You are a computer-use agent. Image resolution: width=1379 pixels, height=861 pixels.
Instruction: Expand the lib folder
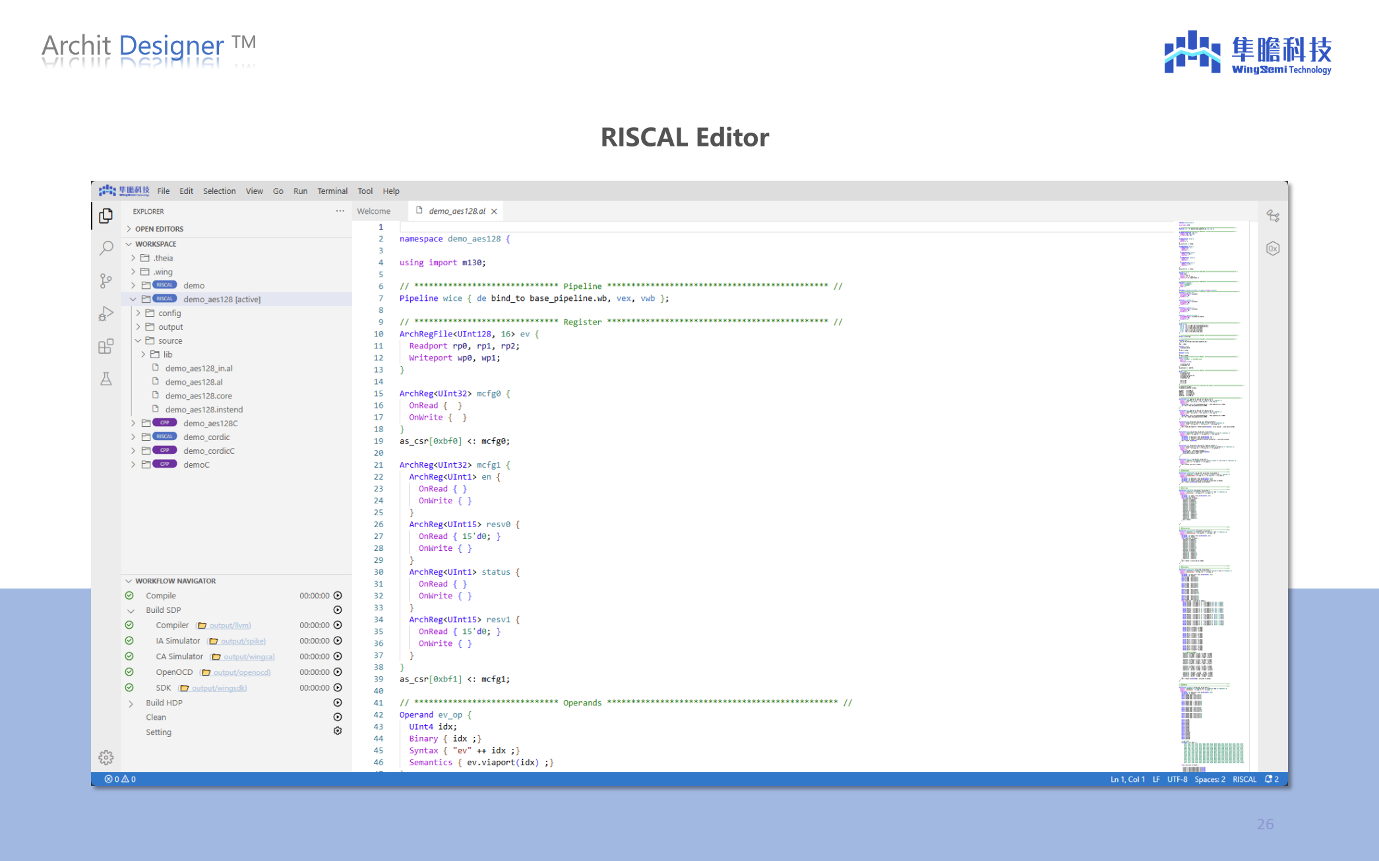pyautogui.click(x=143, y=355)
